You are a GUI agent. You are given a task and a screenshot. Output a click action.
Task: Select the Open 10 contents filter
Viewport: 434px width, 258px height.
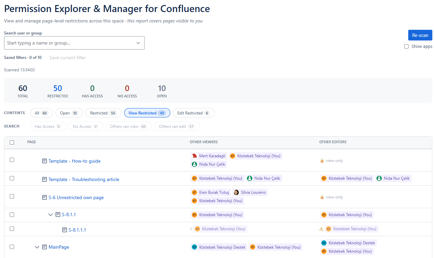[x=69, y=113]
